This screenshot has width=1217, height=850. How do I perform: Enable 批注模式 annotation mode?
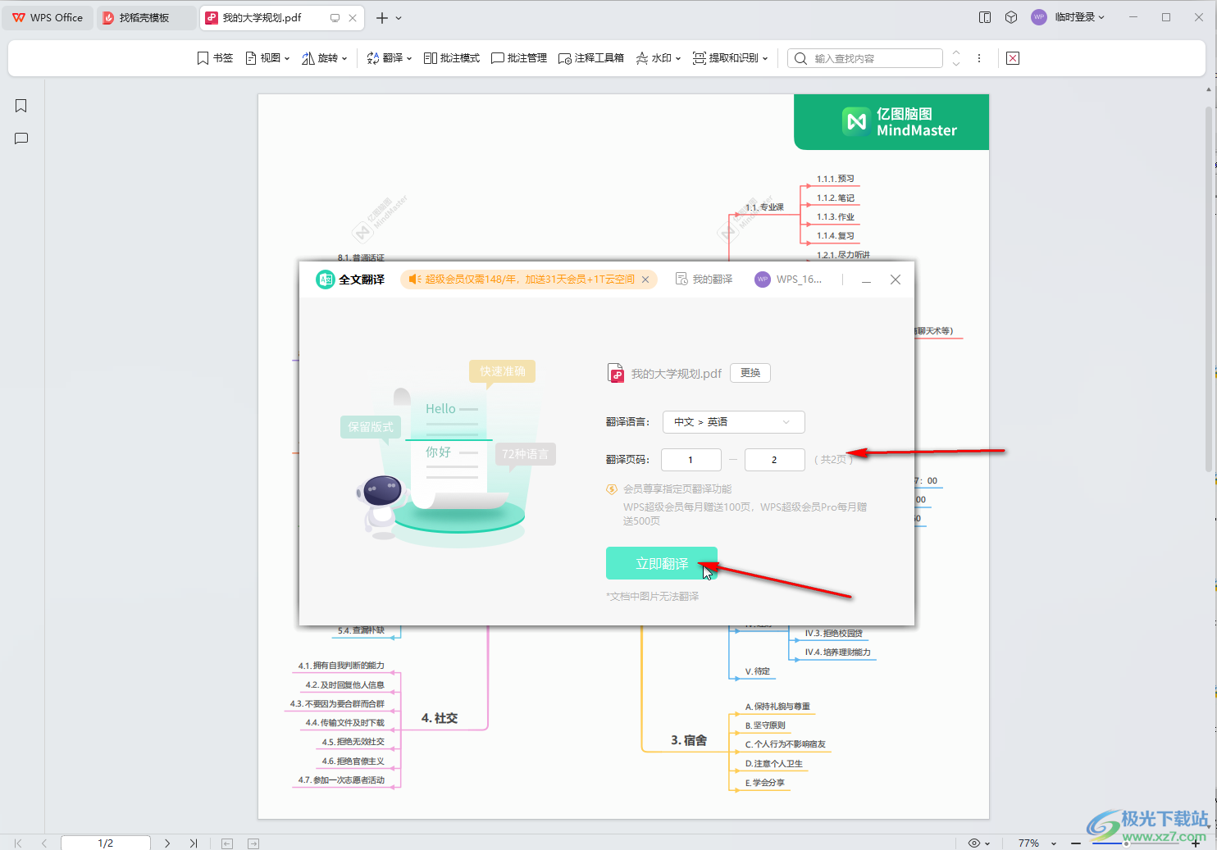click(x=452, y=58)
